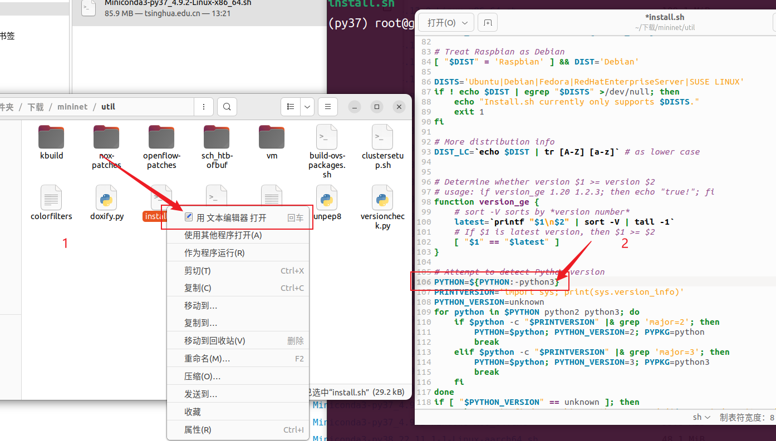Click the Miniconda3 download file icon
The image size is (776, 441).
[x=88, y=7]
